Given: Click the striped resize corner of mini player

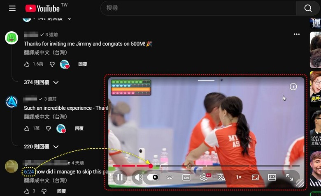Looking at the screenshot, I should 300,183.
